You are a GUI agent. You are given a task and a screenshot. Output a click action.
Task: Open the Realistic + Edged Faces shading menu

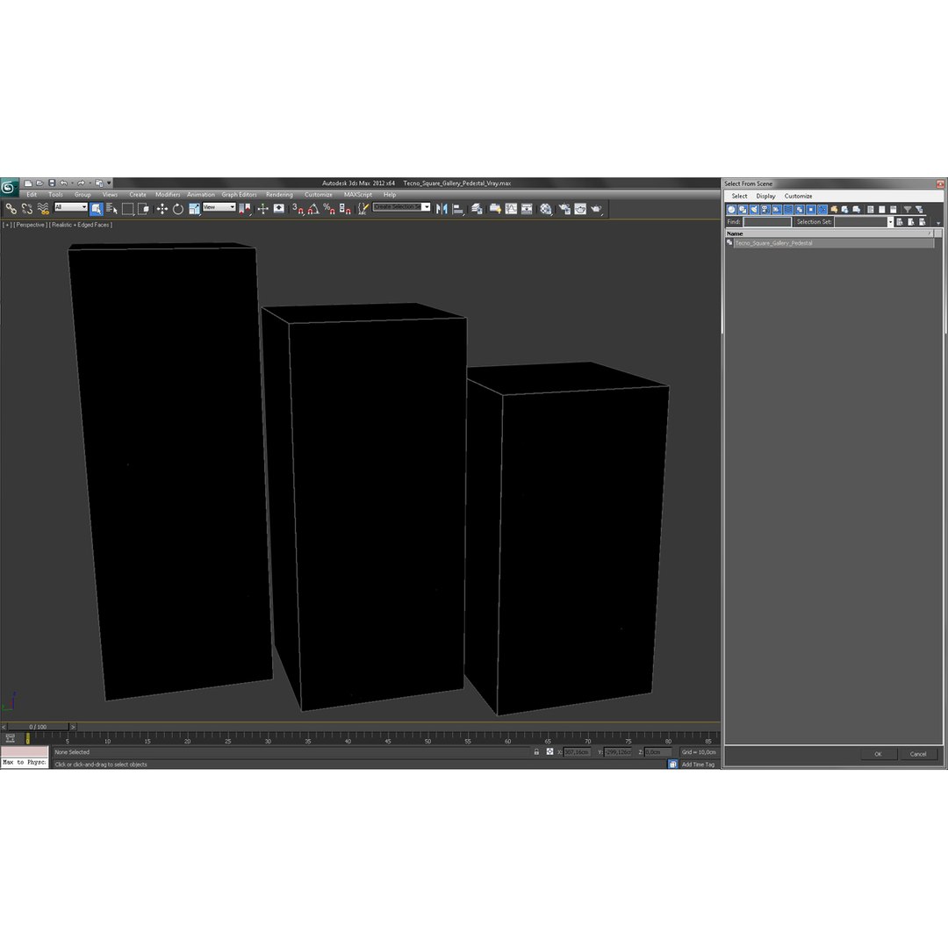coord(81,225)
